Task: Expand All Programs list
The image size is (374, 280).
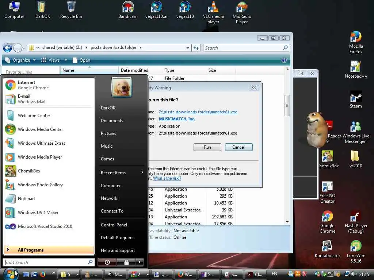Action: point(49,250)
